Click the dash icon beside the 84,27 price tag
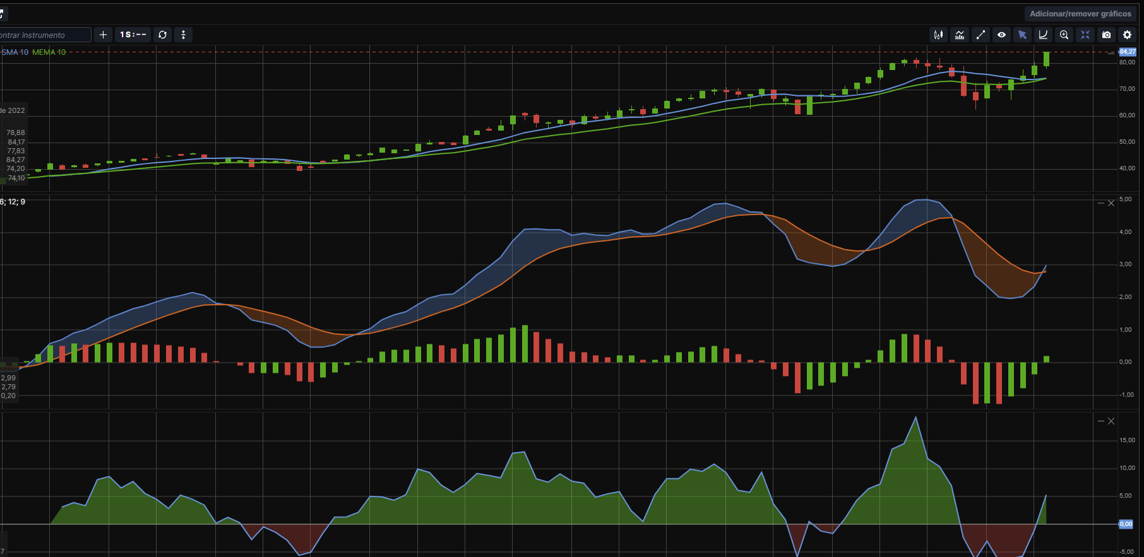 pyautogui.click(x=1111, y=53)
